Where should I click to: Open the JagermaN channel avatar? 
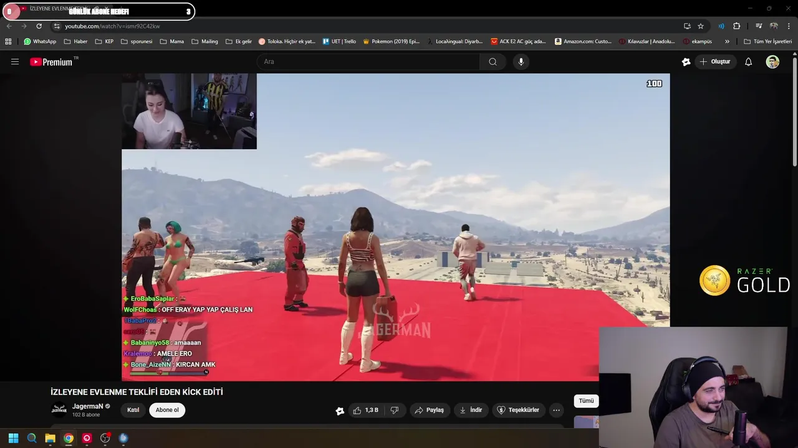pos(59,409)
